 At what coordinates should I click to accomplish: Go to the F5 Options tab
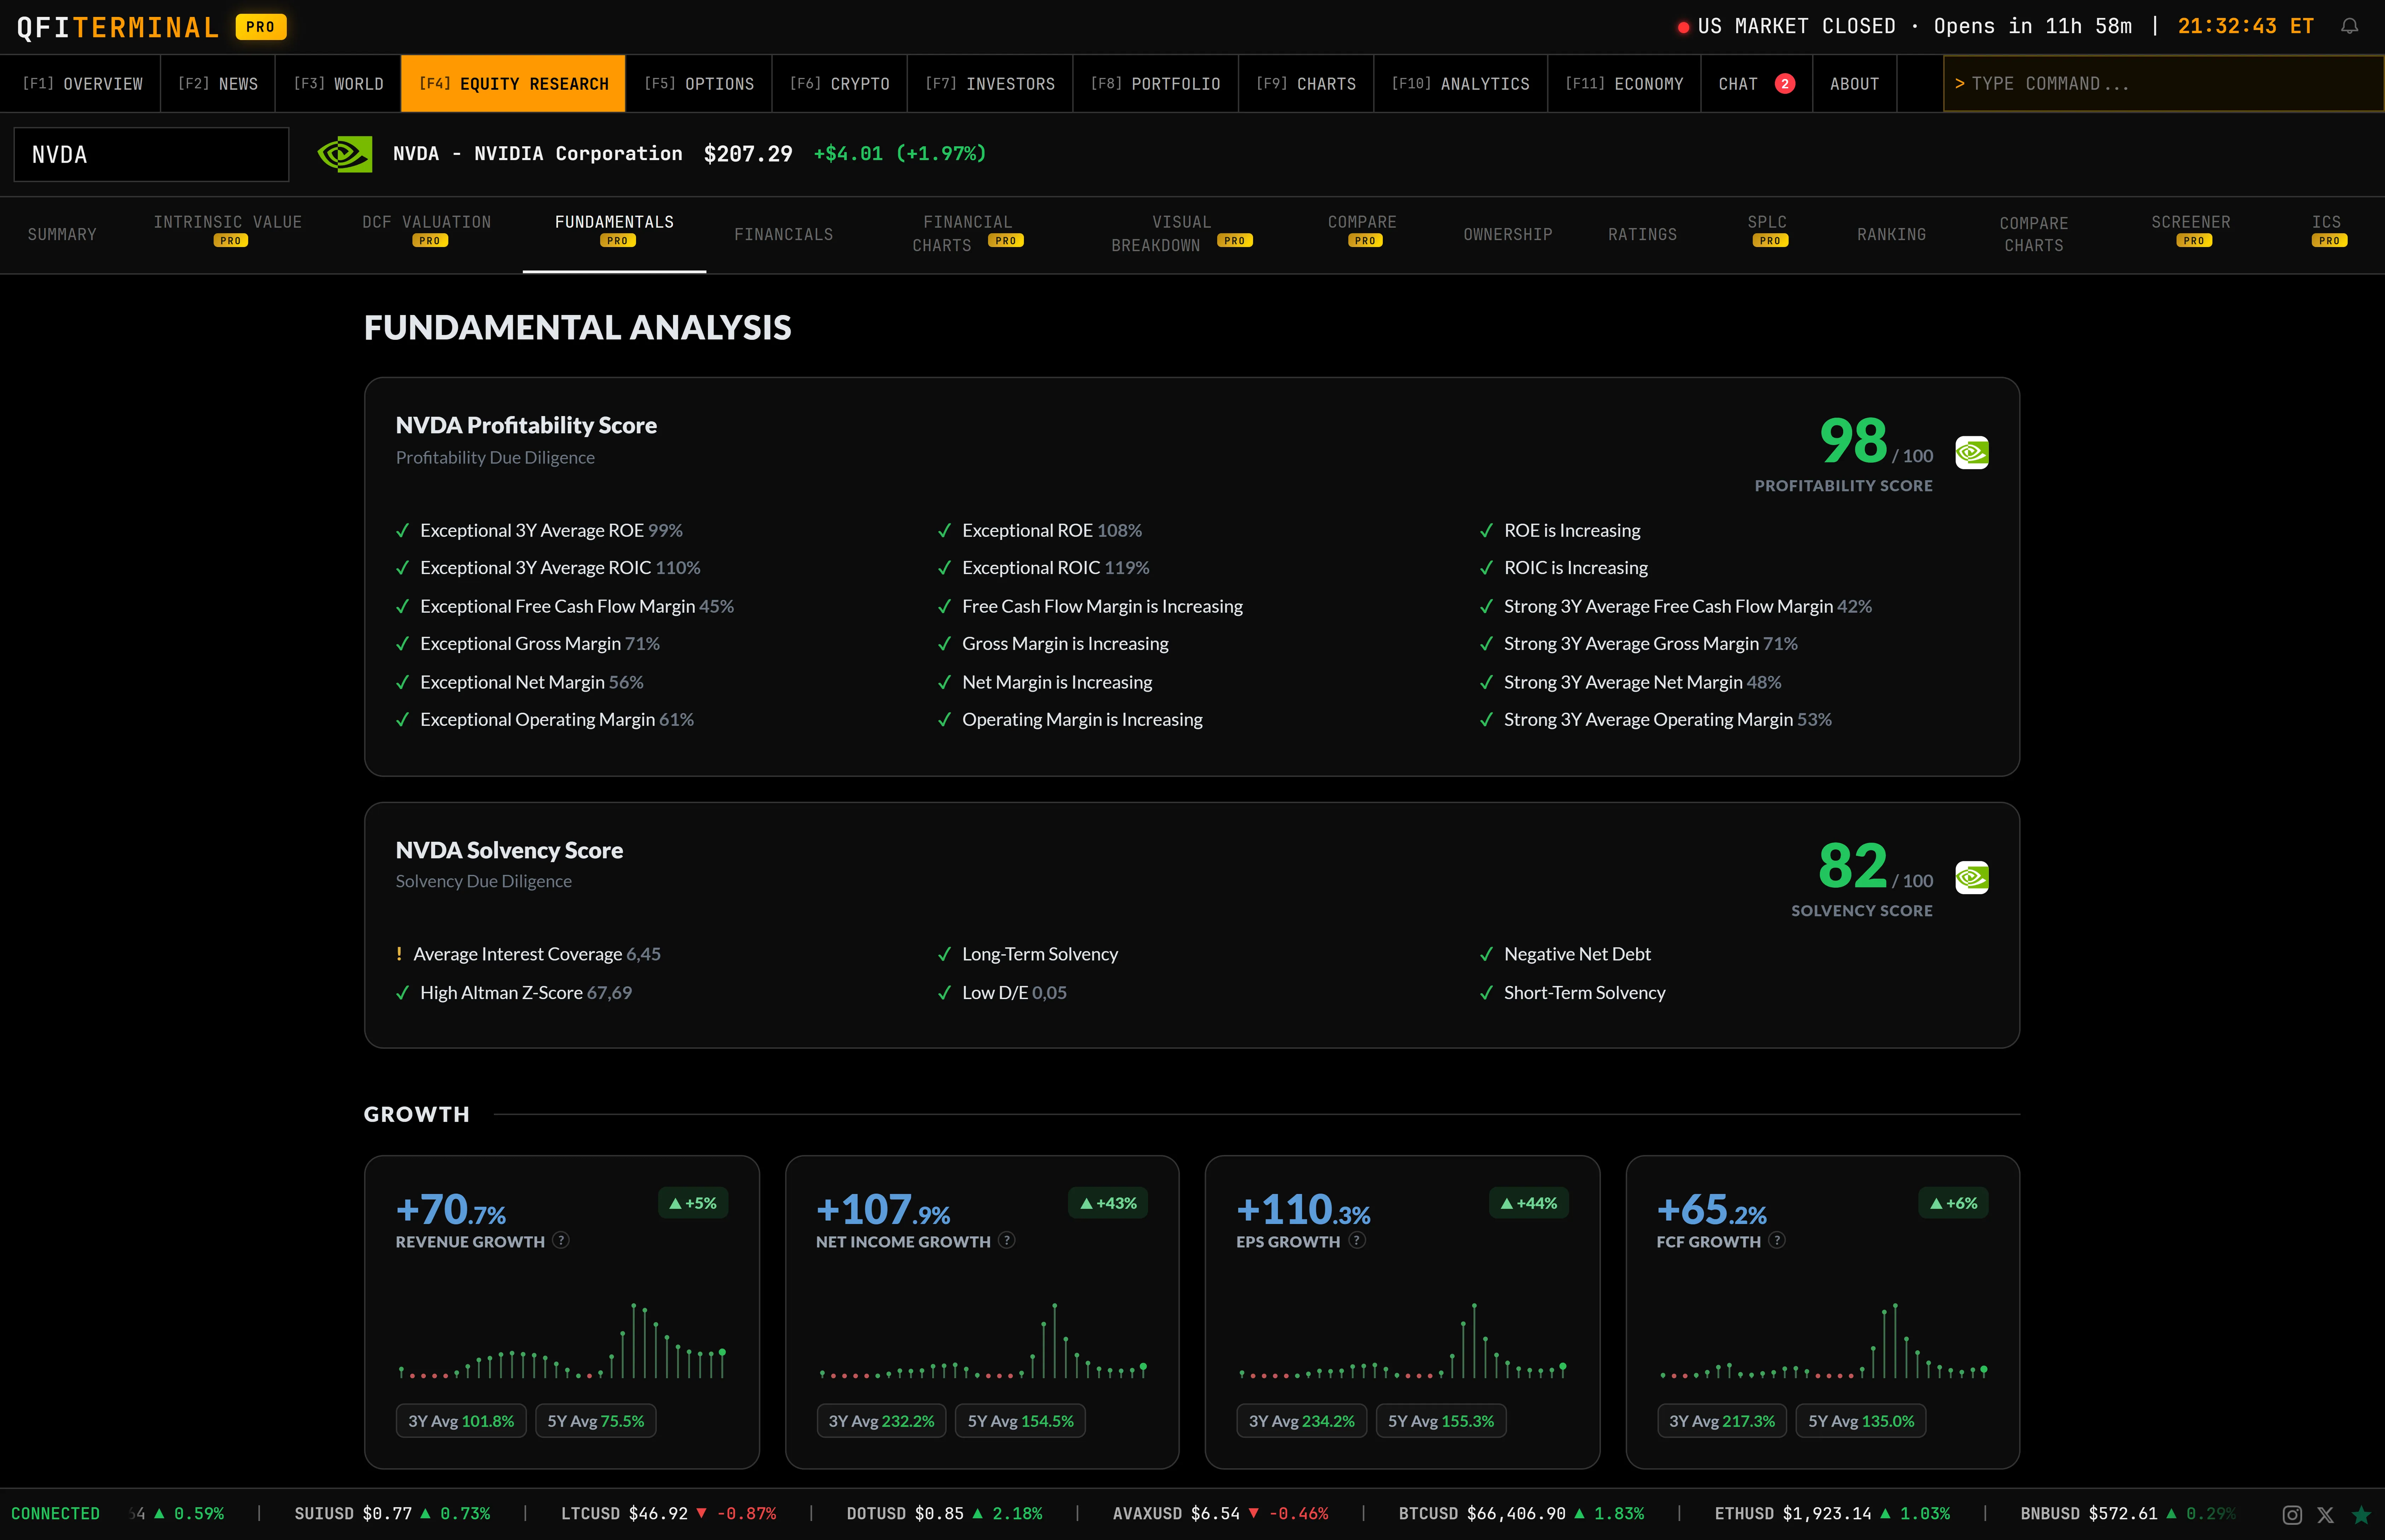[x=699, y=84]
